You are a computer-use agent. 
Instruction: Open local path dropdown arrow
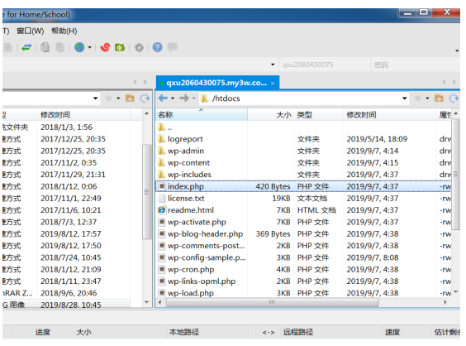[x=95, y=98]
